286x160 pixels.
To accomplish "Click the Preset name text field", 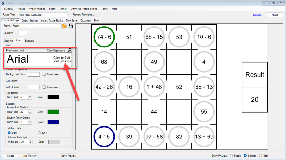I will coord(36,26).
